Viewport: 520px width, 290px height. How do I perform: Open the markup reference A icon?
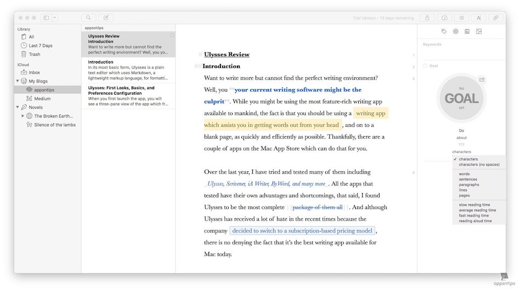479,18
